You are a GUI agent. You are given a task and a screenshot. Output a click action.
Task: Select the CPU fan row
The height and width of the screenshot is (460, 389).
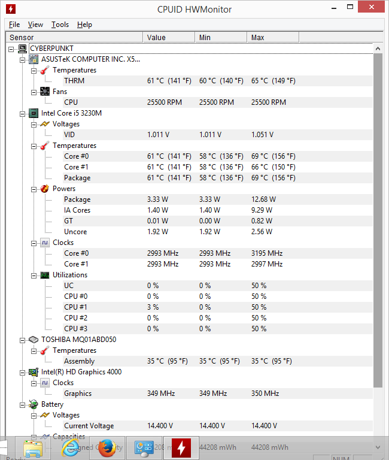tap(217, 102)
